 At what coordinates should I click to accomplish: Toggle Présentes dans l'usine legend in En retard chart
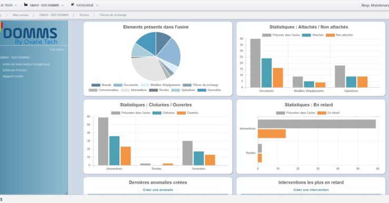click(296, 113)
